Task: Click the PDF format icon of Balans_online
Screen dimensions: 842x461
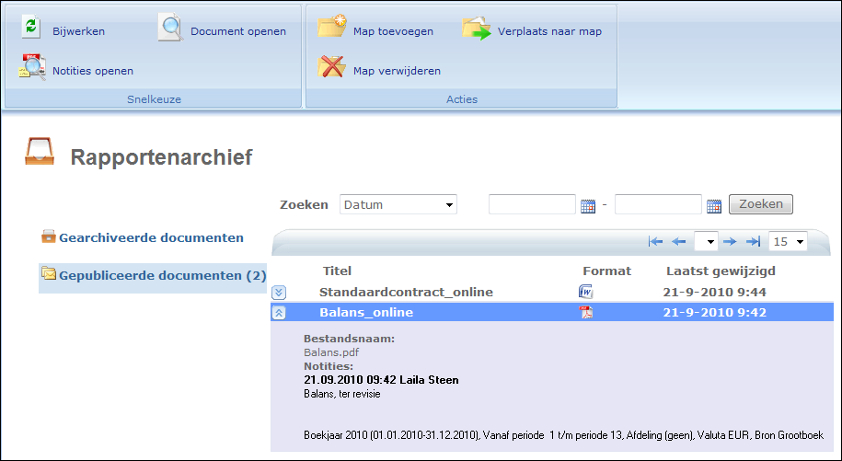Action: click(585, 312)
